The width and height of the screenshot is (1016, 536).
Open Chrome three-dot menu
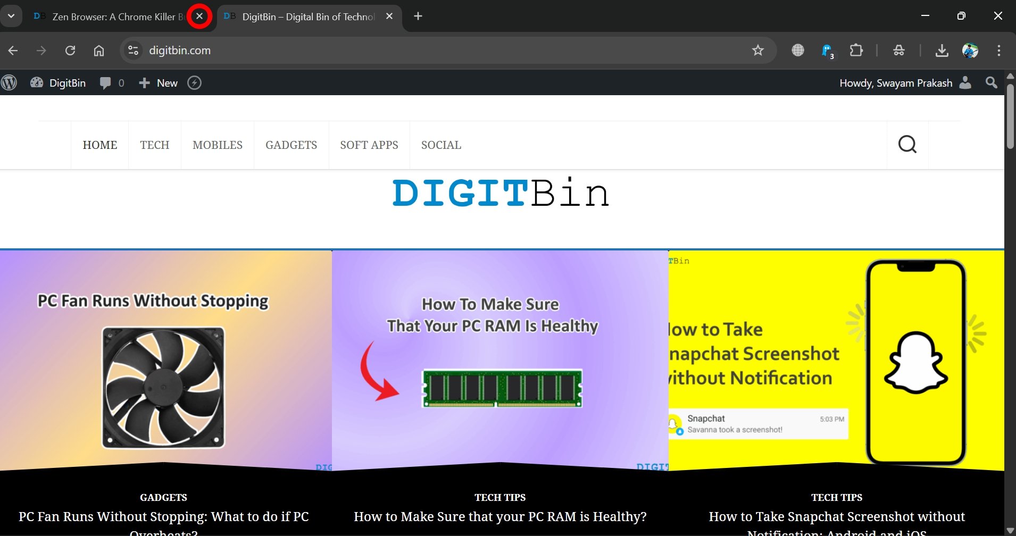click(x=999, y=51)
